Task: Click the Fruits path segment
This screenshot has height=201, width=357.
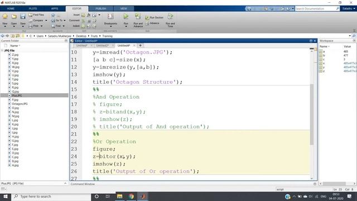Action: [x=94, y=36]
